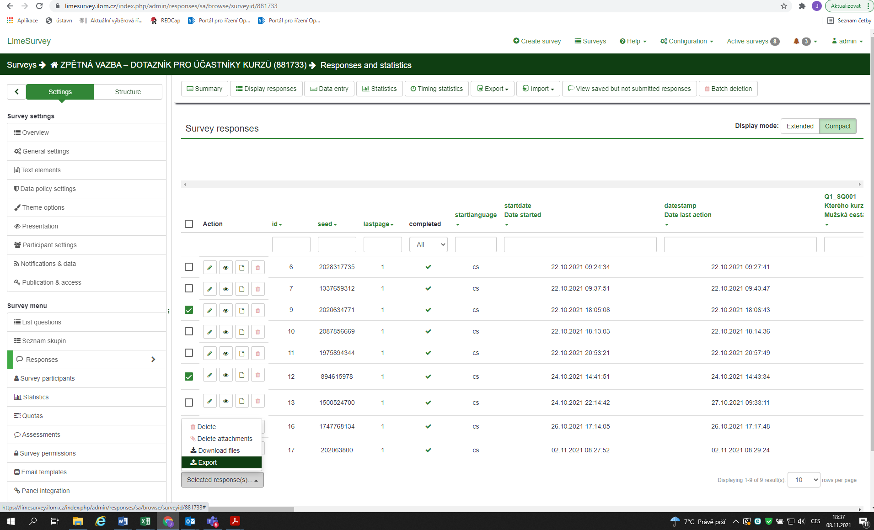874x530 pixels.
Task: Click the id filter input field
Action: (291, 244)
